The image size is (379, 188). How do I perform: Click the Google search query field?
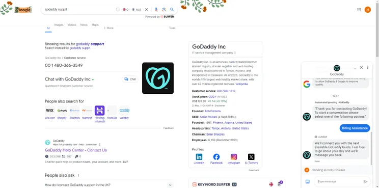click(x=78, y=9)
